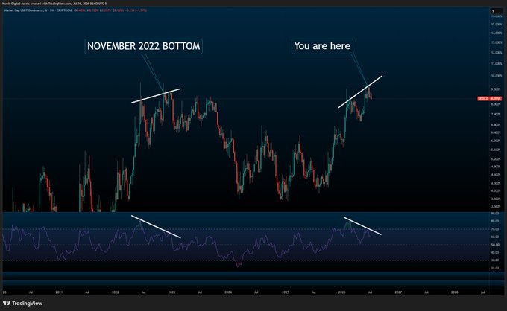Click the 3.800% price axis label

click(x=496, y=199)
